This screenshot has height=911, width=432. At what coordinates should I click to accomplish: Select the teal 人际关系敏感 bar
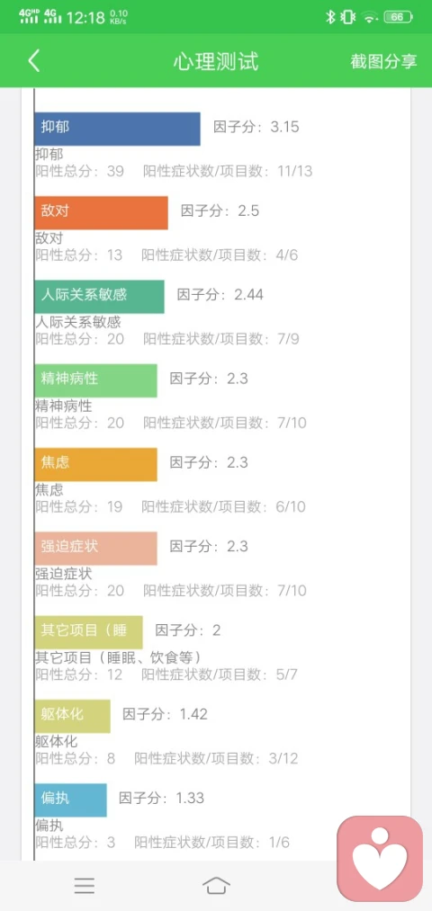(99, 296)
